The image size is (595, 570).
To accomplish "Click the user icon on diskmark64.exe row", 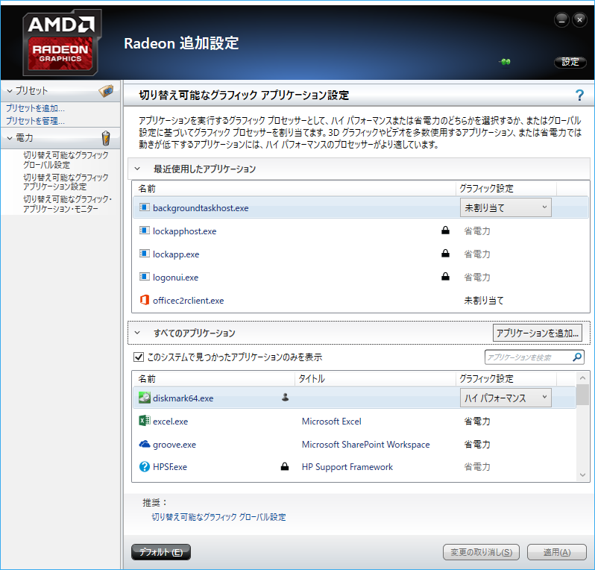I will coord(286,397).
